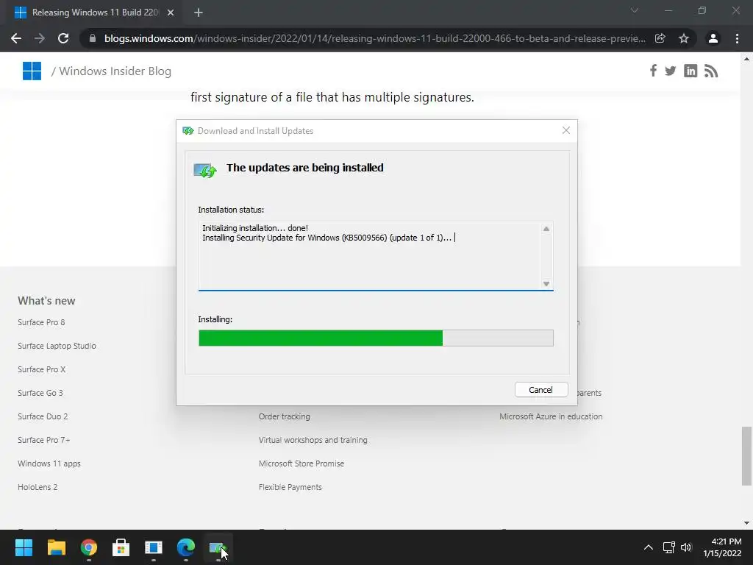
Task: Open the Surface Go 3 link
Action: pyautogui.click(x=40, y=393)
